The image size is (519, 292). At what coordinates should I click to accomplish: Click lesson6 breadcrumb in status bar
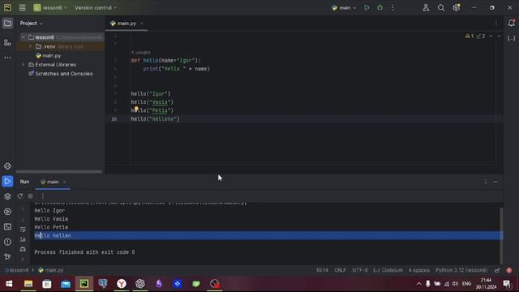click(17, 270)
